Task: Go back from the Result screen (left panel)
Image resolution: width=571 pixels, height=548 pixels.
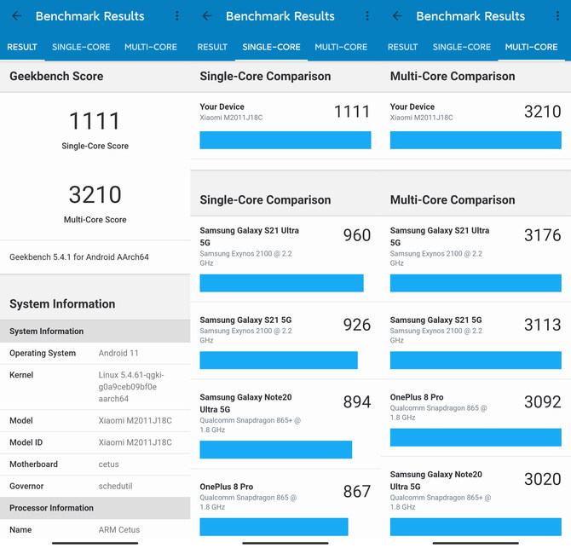Action: (17, 16)
